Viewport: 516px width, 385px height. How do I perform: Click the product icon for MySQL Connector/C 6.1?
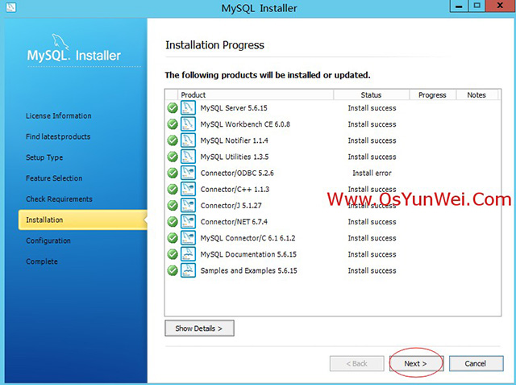[x=188, y=238]
